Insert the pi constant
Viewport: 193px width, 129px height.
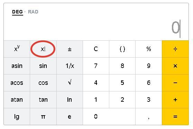tap(43, 117)
